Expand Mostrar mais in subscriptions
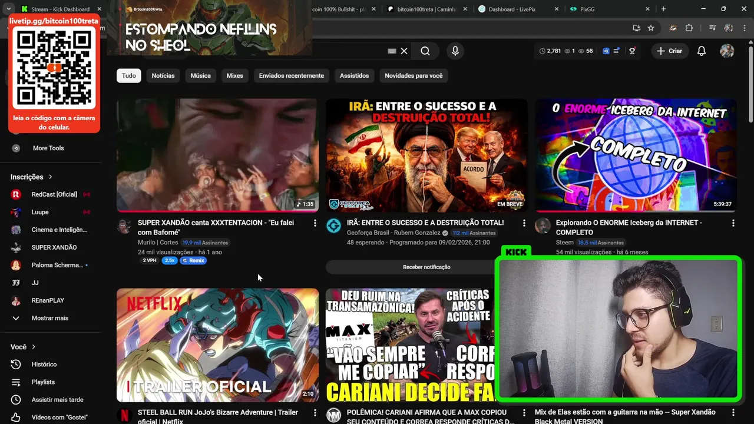Screen dimensions: 754x424 (50, 318)
